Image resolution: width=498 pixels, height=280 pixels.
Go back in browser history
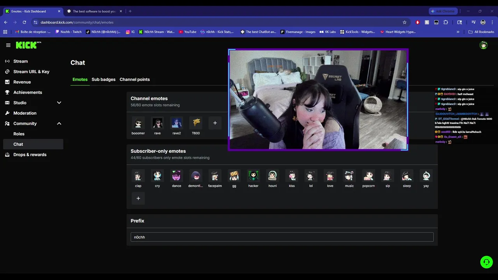coord(5,22)
